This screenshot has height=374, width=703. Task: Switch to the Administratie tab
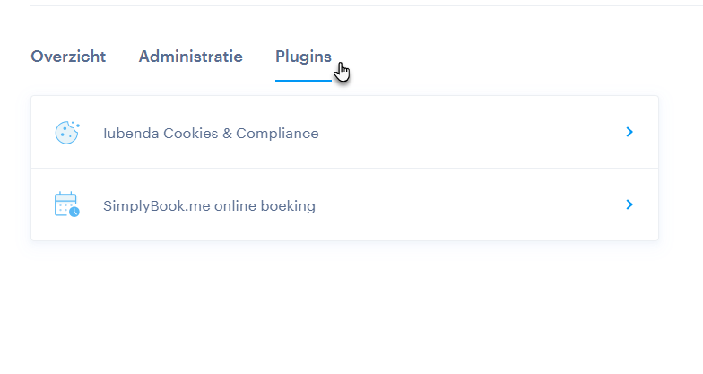pos(190,57)
